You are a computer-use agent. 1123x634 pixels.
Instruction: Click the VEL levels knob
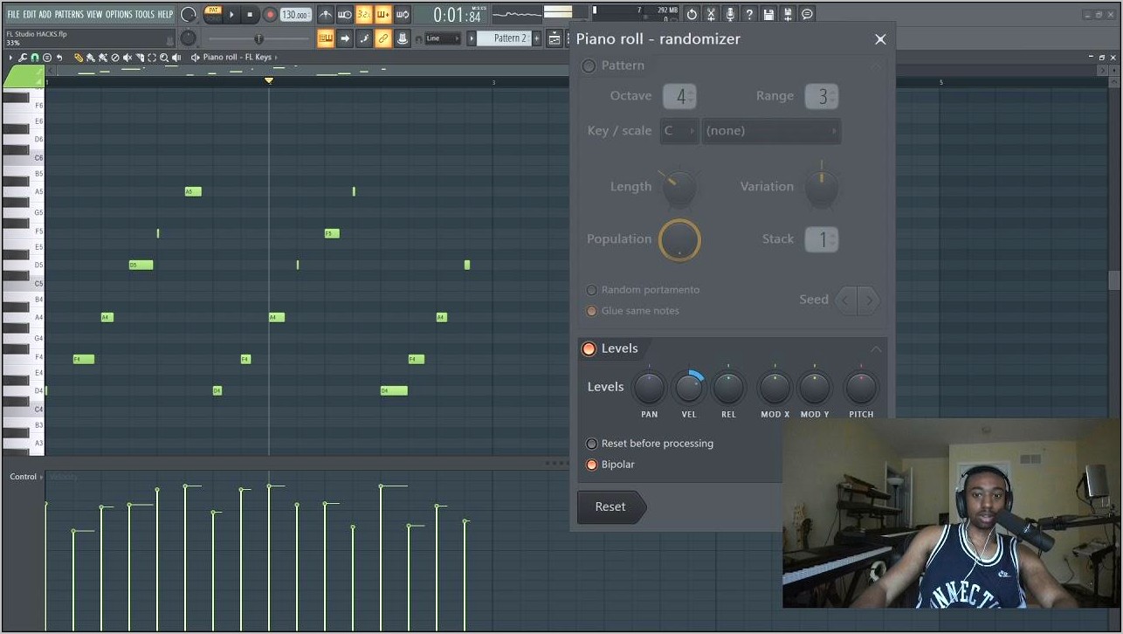point(689,387)
